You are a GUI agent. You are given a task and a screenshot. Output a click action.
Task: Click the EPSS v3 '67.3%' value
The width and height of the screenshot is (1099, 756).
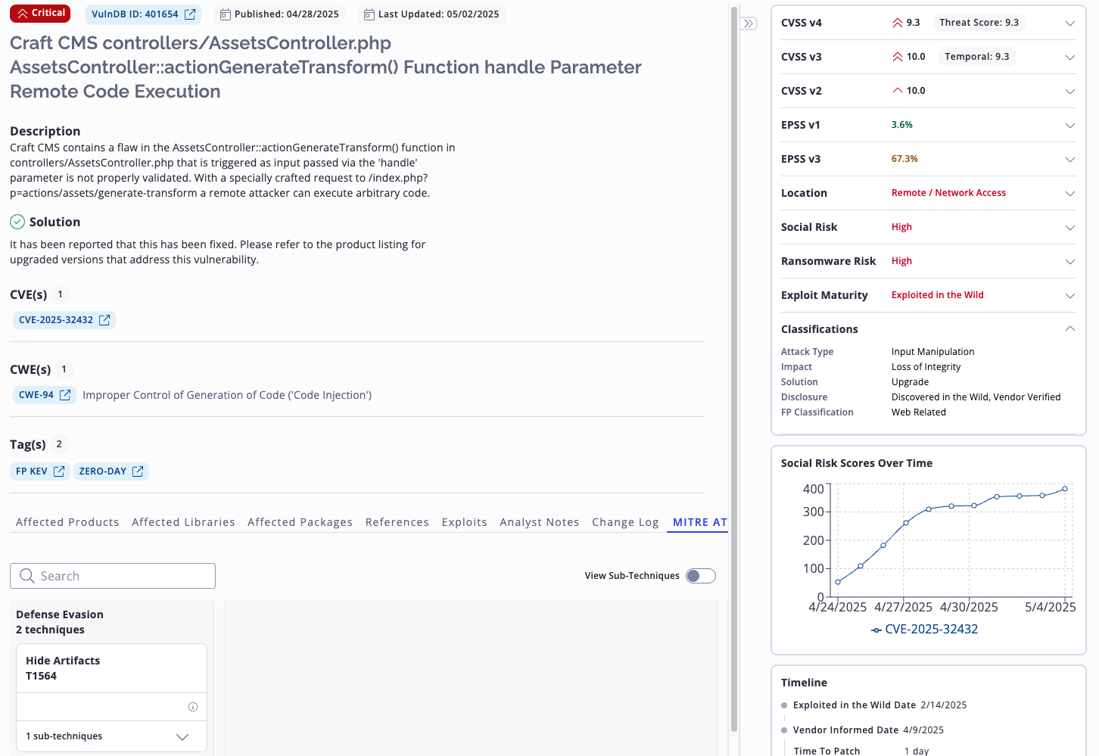[x=904, y=159]
